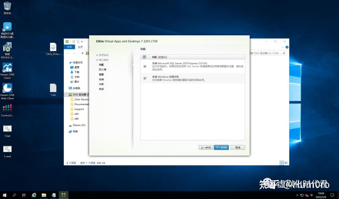Image resolution: width=339 pixels, height=199 pixels.
Task: Uncheck 安装 Windows 远程协助 option
Action: tap(145, 78)
